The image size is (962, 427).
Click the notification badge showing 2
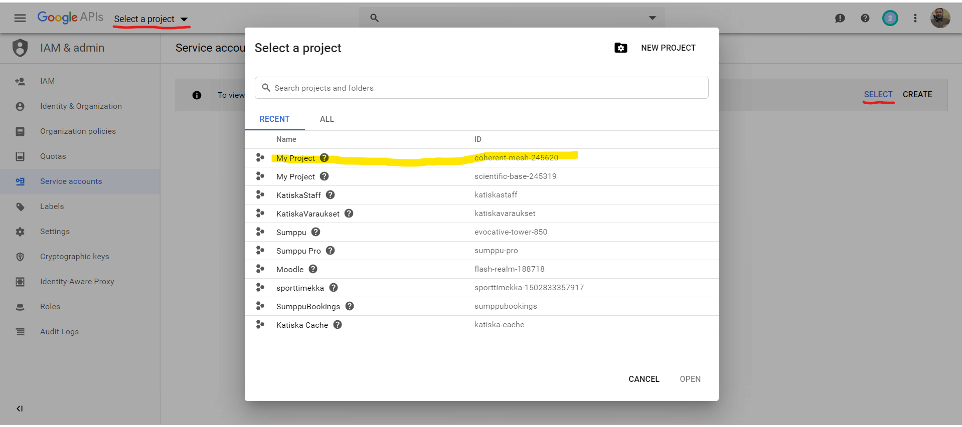click(890, 18)
